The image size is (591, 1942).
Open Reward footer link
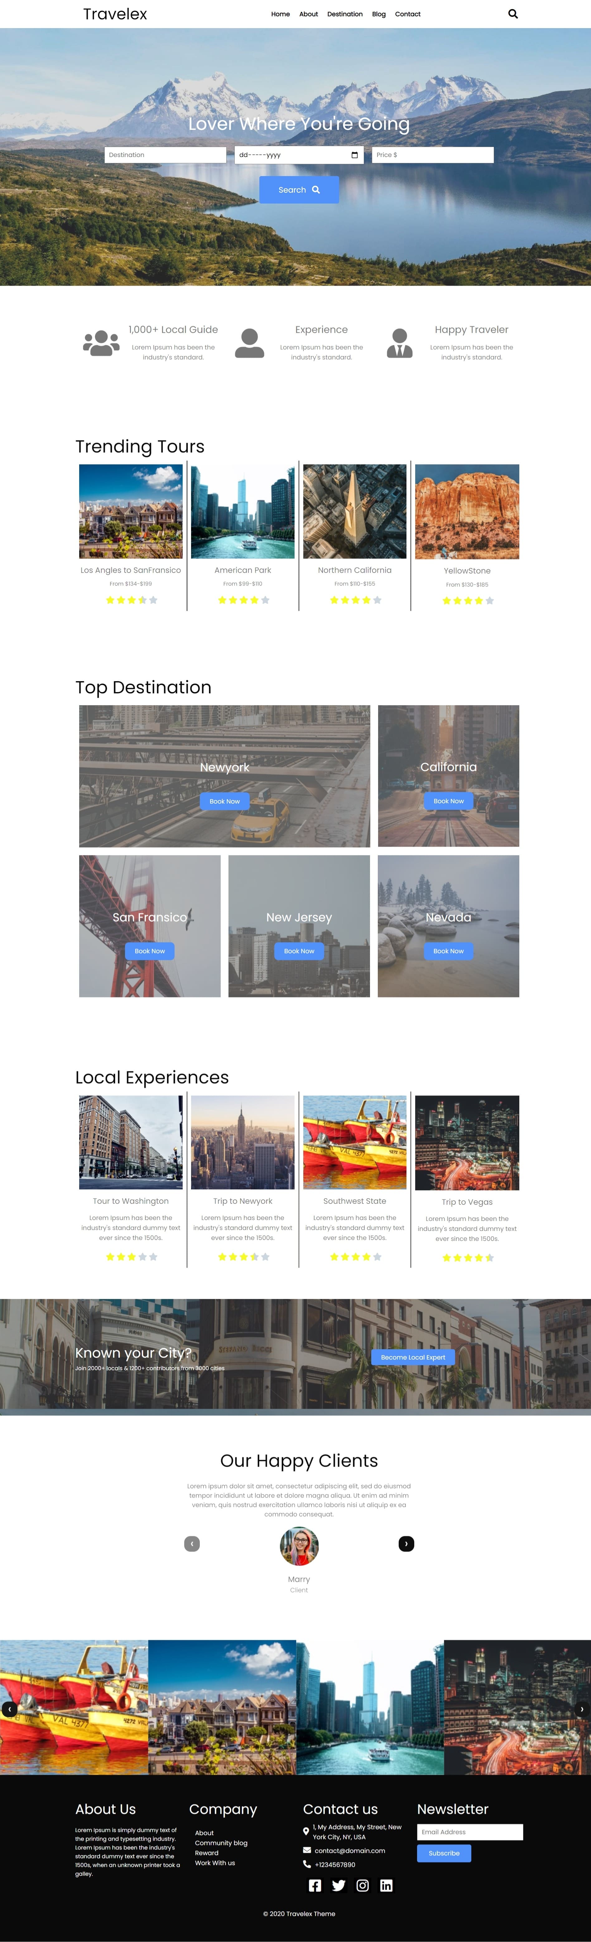tap(207, 1853)
